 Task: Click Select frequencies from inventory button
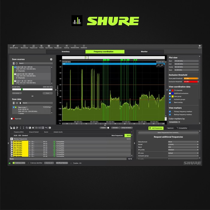(168, 133)
